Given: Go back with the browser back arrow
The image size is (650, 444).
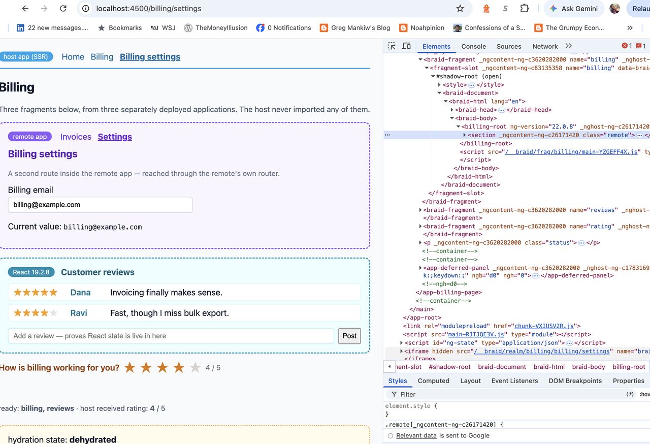Looking at the screenshot, I should coord(25,9).
